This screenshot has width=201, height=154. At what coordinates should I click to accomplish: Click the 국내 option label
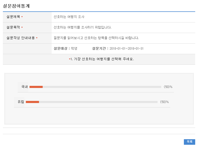pos(24,87)
